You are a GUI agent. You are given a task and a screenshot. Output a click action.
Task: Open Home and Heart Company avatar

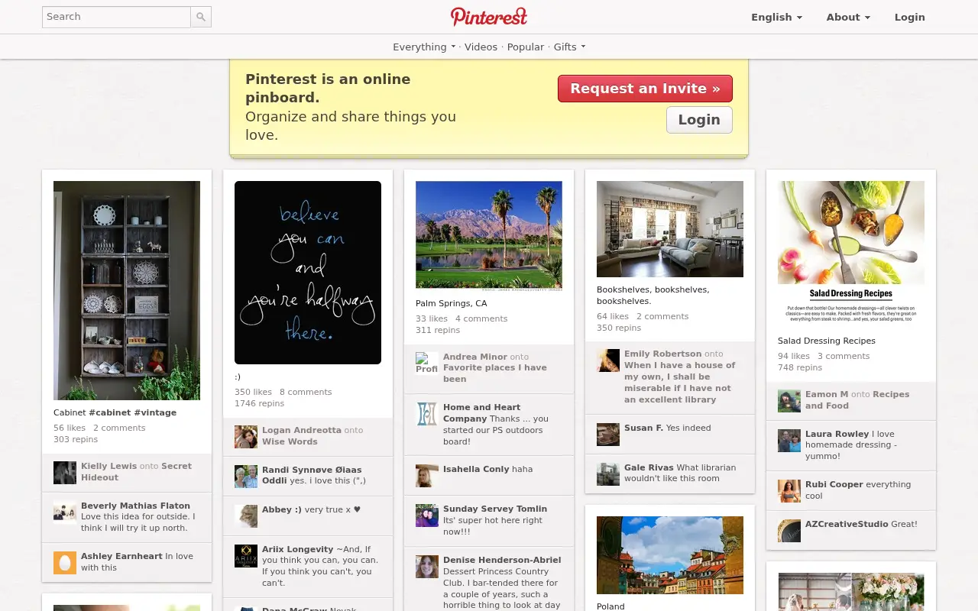click(427, 413)
